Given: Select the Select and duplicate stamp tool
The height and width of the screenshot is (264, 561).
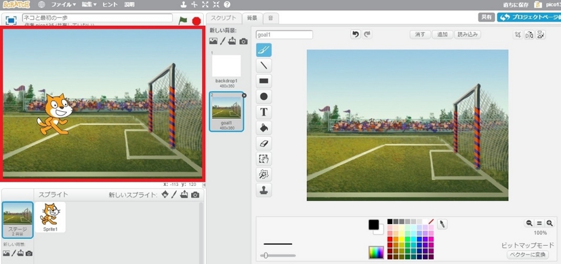Looking at the screenshot, I should [x=264, y=190].
